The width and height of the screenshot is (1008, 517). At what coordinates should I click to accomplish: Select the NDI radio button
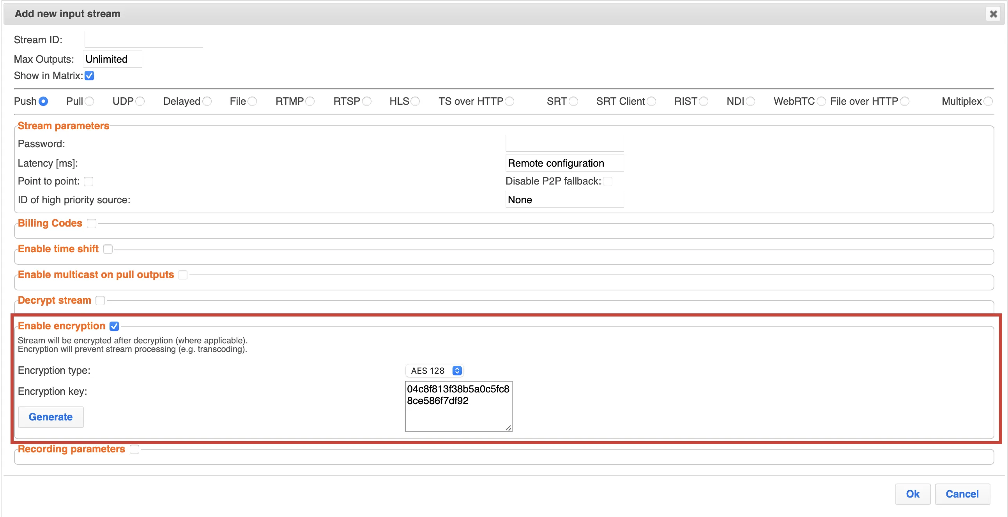(x=750, y=102)
